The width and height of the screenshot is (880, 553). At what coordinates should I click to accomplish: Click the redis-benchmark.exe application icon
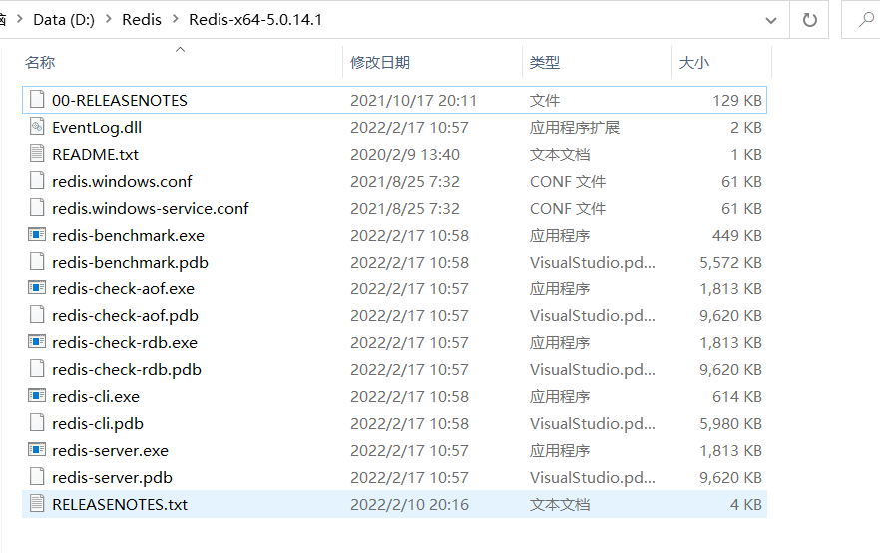[x=37, y=235]
